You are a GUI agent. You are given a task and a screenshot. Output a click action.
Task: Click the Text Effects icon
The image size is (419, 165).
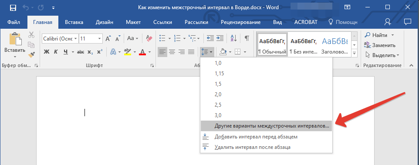click(113, 52)
